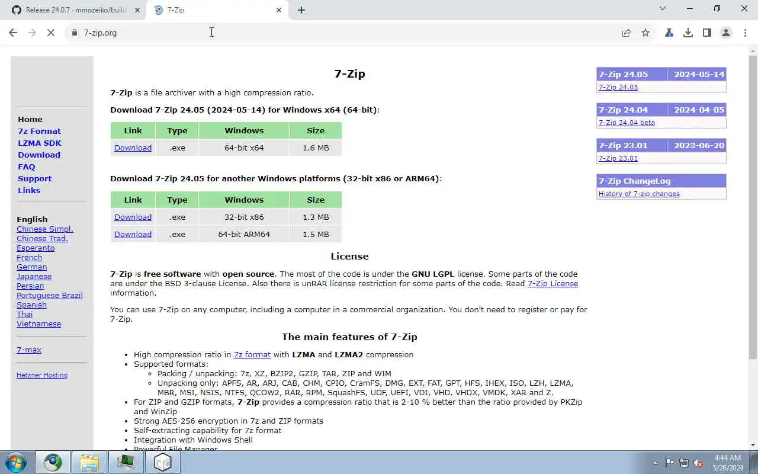Switch language to Spanish
Image resolution: width=758 pixels, height=474 pixels.
[x=31, y=305]
